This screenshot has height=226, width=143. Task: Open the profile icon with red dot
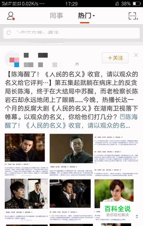coord(11,16)
